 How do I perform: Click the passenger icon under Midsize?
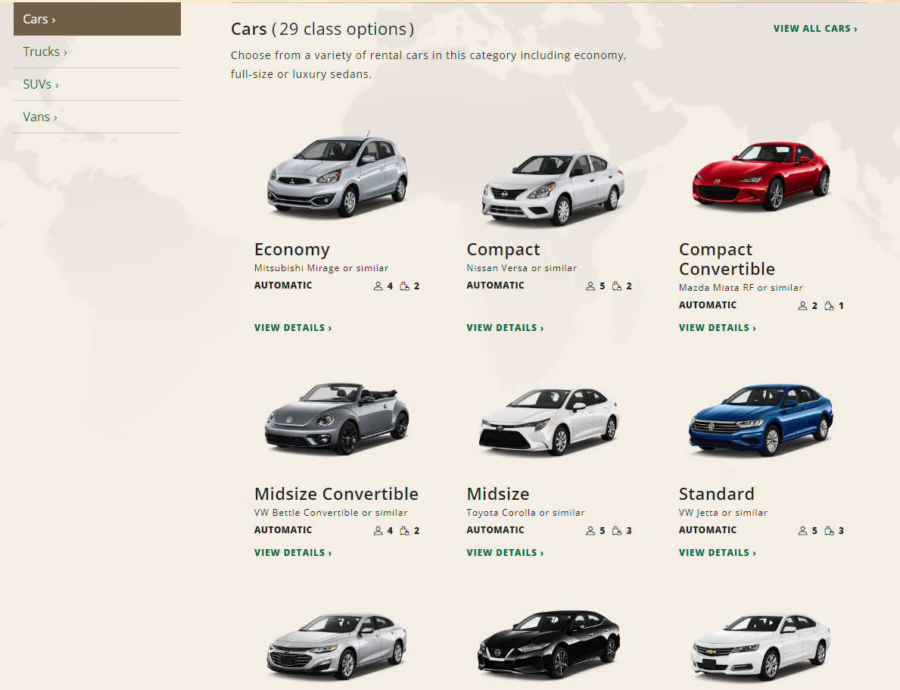590,531
